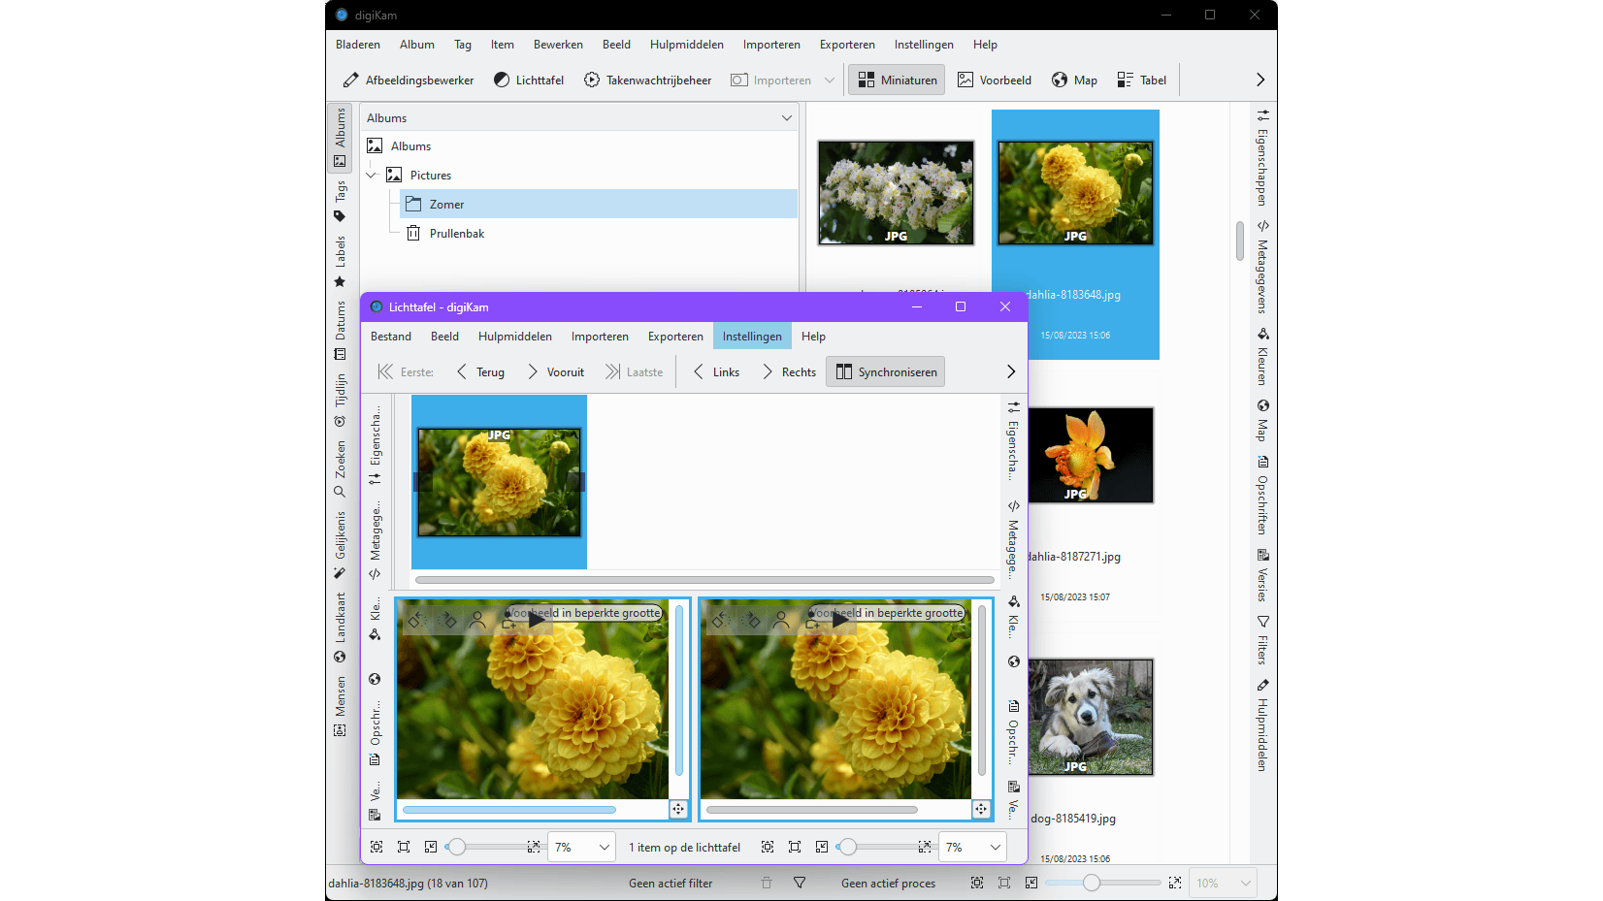Image resolution: width=1603 pixels, height=901 pixels.
Task: Open Metagegevens in main window right sidebar
Action: (1262, 266)
